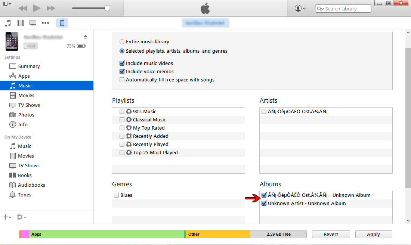
Task: Check the Recently Played playlist
Action: pyautogui.click(x=122, y=145)
